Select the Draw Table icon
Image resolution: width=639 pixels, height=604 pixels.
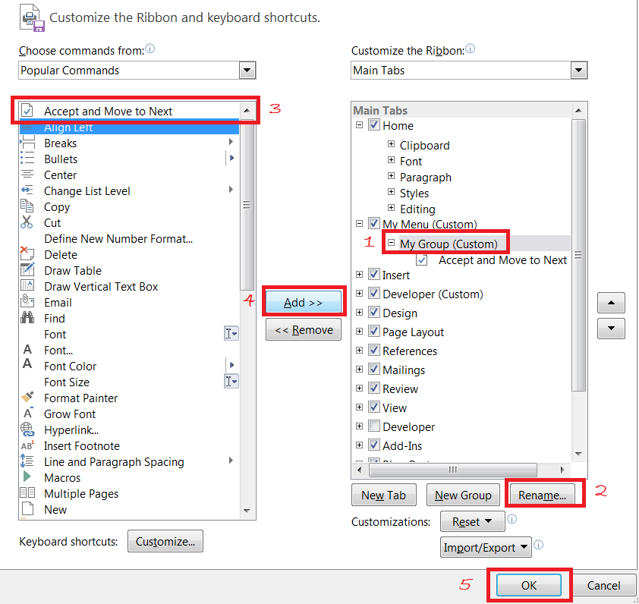(27, 270)
